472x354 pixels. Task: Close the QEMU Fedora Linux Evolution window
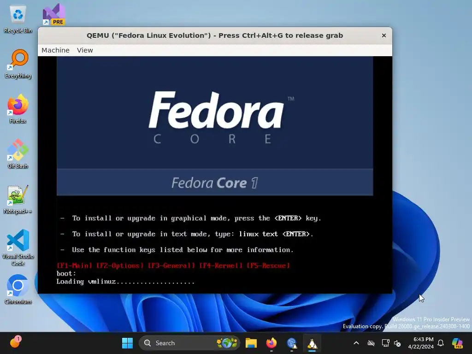tap(384, 35)
